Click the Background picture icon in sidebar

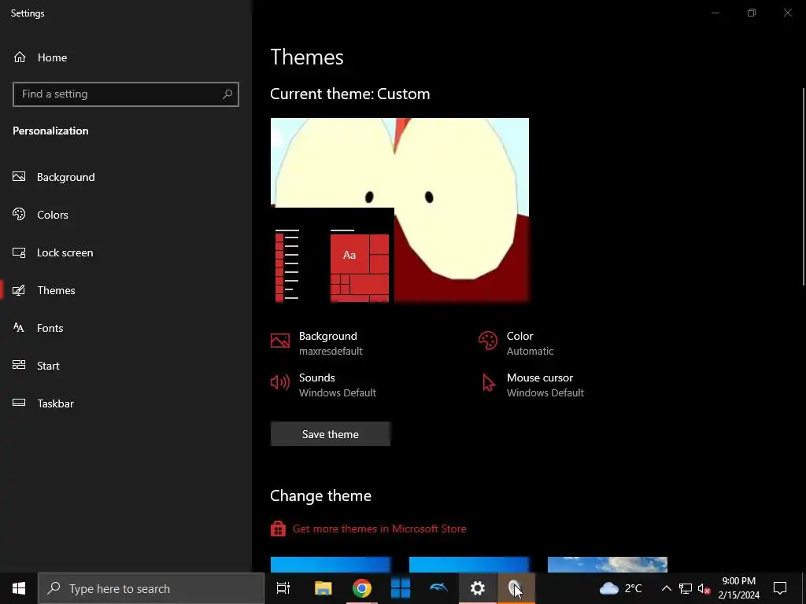(19, 177)
